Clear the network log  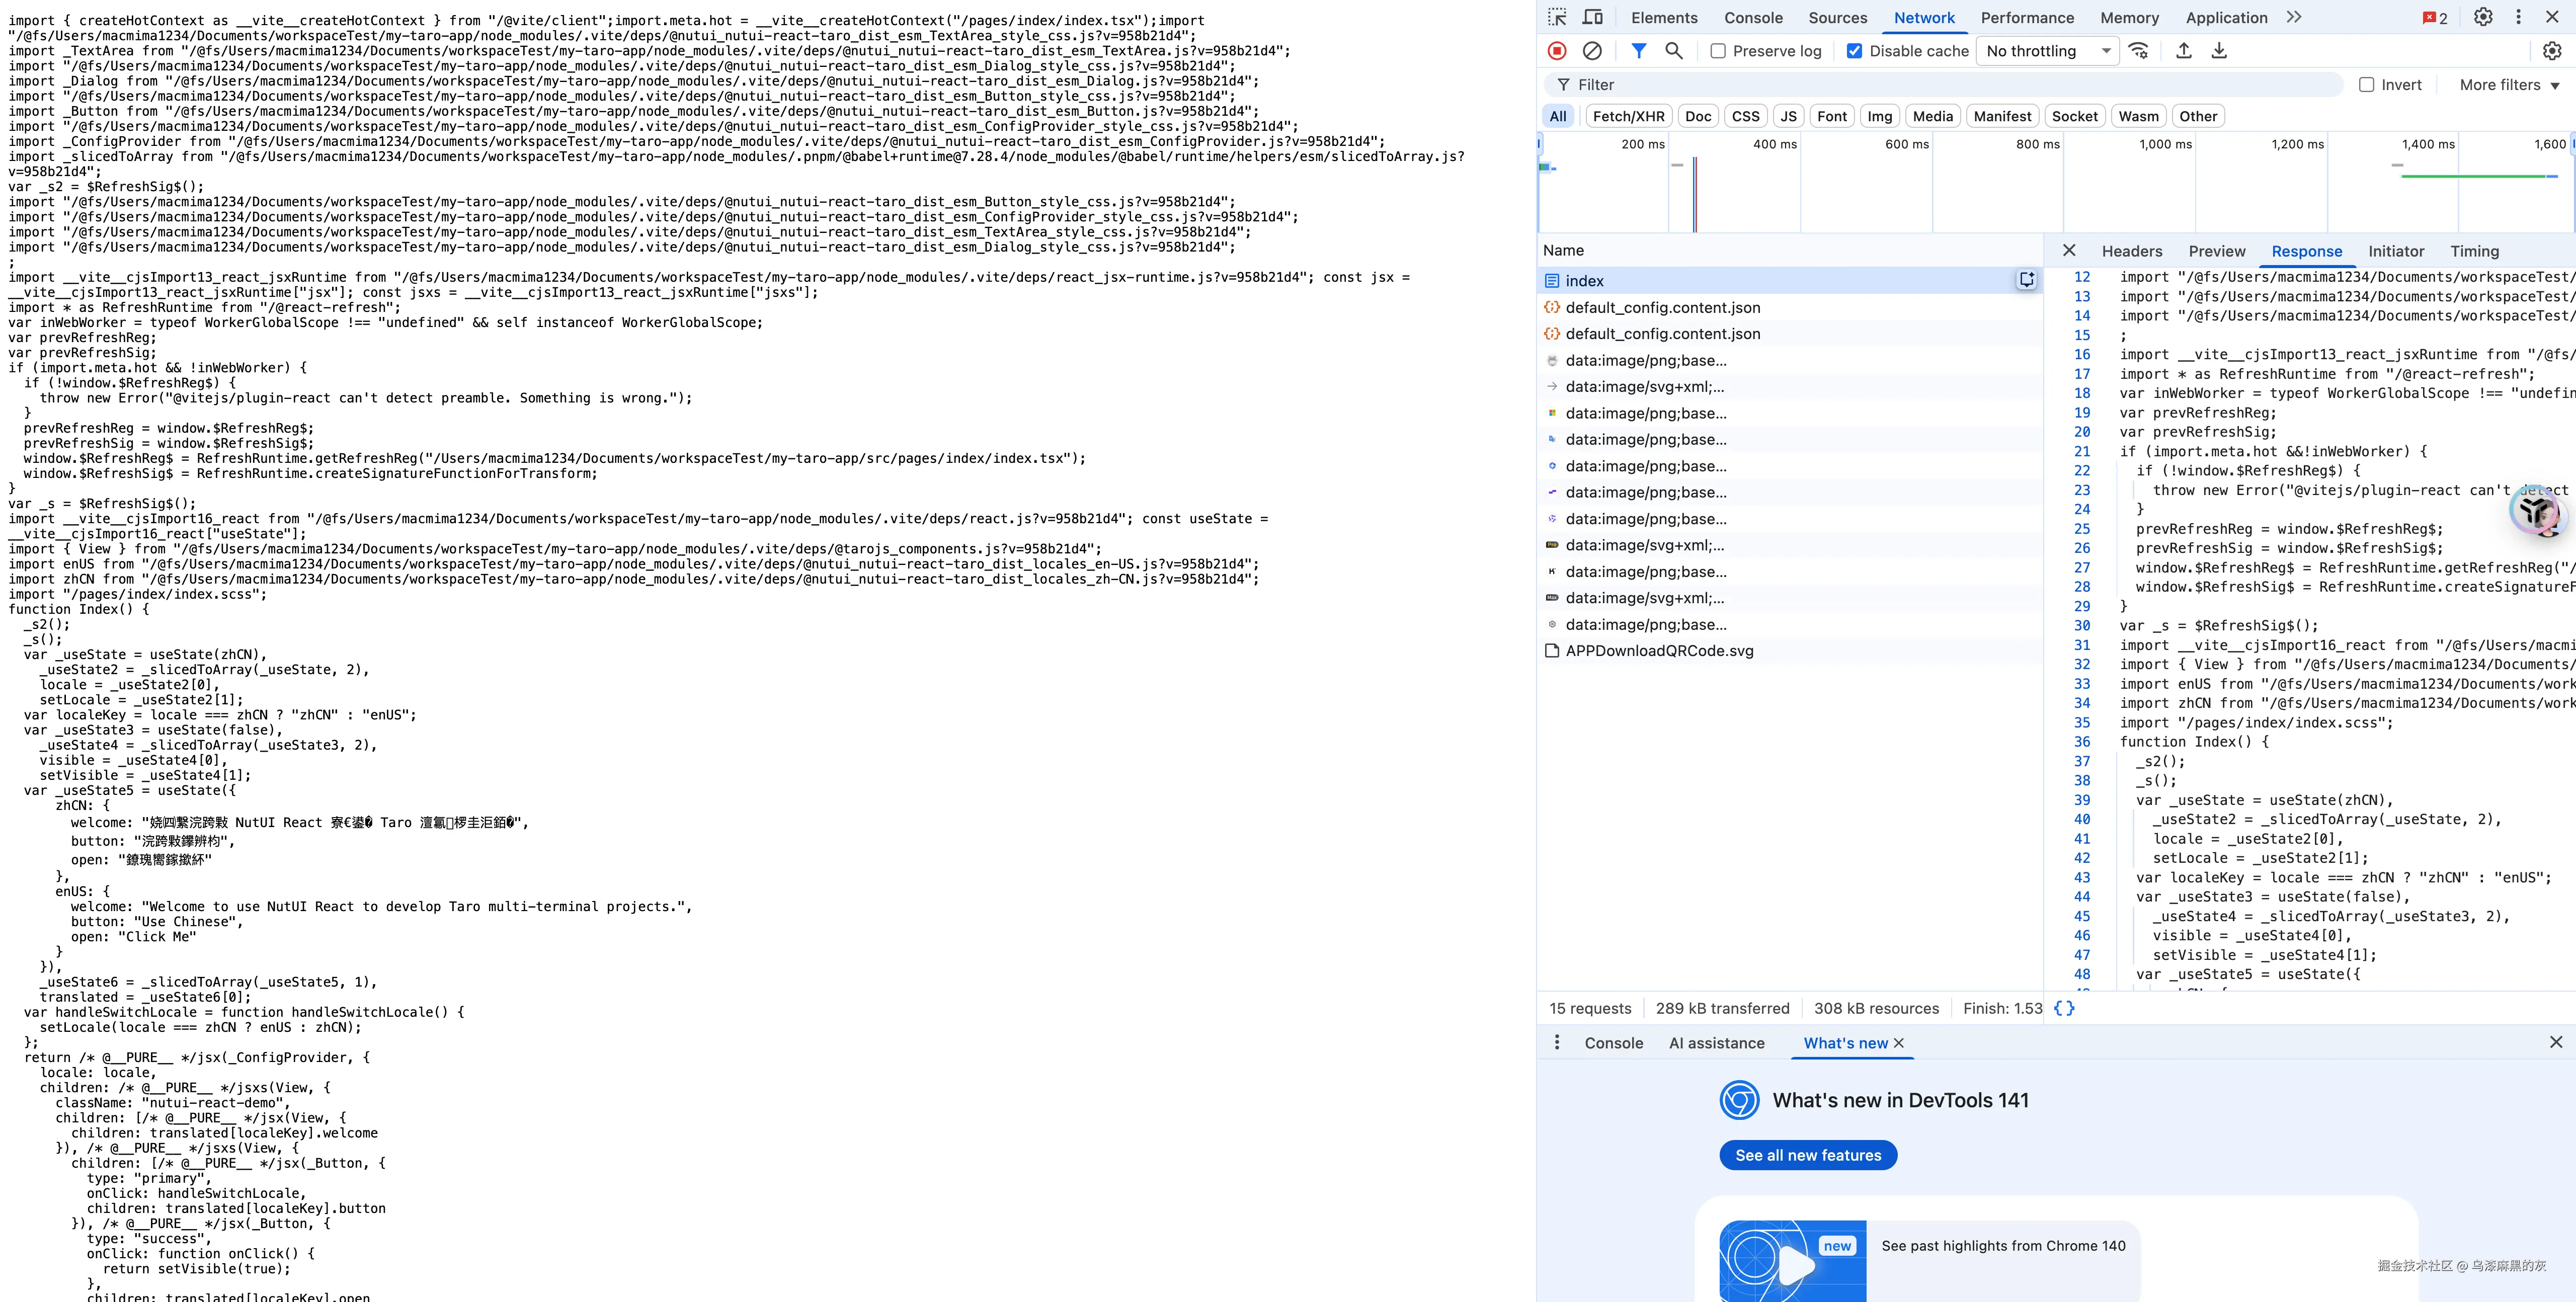click(x=1592, y=51)
